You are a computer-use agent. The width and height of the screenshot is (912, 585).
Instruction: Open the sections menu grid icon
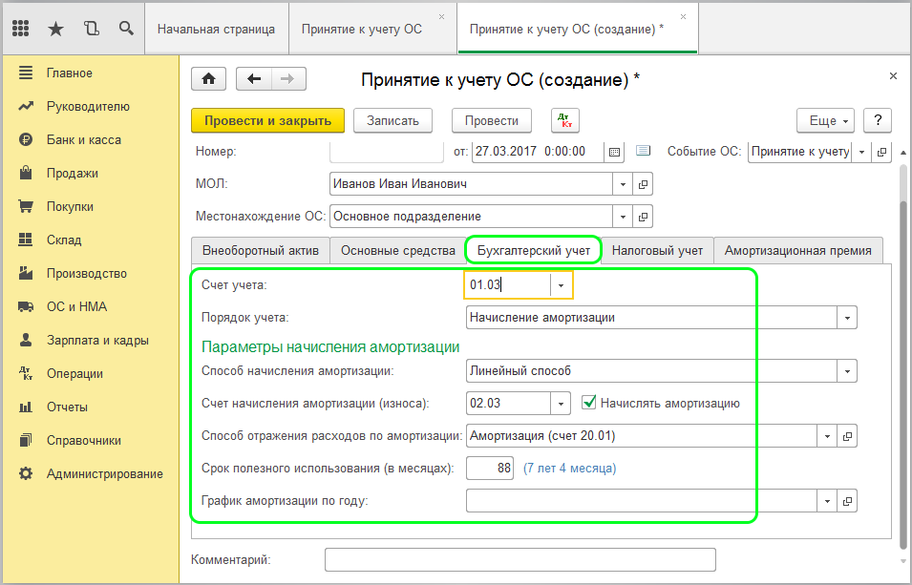coord(21,29)
